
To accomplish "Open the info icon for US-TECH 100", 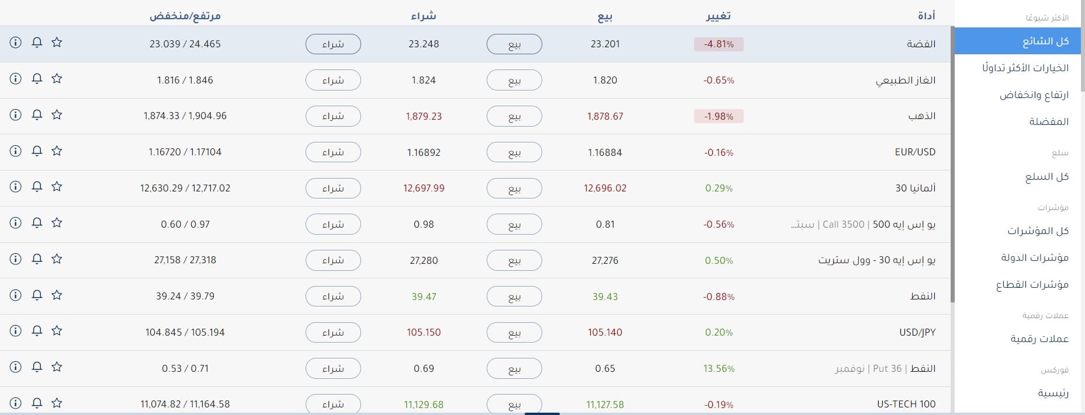I will pos(16,403).
